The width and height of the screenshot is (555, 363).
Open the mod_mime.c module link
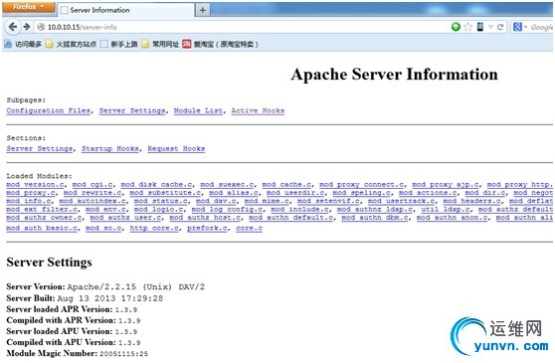(x=267, y=201)
